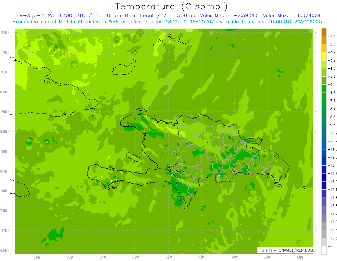Viewport: 337px width, 261px height.
Task: Click the 'Valor Max. = 0.374024' value
Action: pos(292,15)
